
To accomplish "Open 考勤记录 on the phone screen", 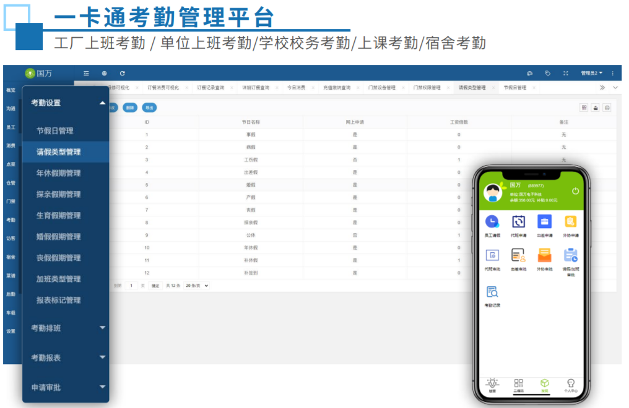I will pyautogui.click(x=492, y=293).
